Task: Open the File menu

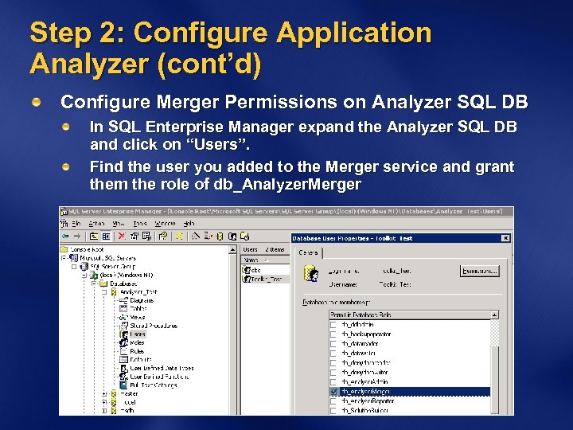Action: [x=76, y=224]
